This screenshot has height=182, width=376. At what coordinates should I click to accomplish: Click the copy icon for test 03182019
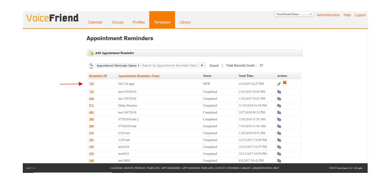279,92
